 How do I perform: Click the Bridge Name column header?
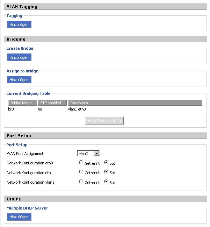tap(22, 103)
